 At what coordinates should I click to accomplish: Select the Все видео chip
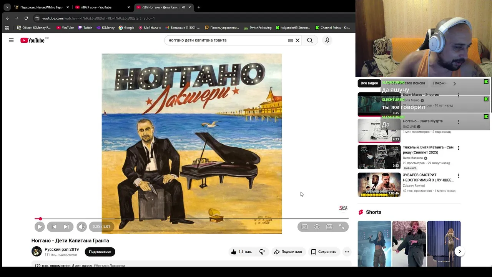pos(369,83)
